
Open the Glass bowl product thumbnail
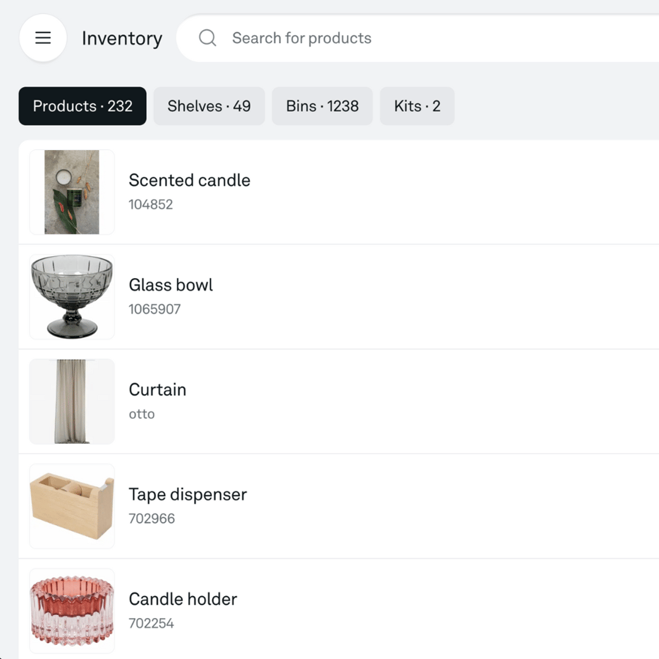point(71,297)
